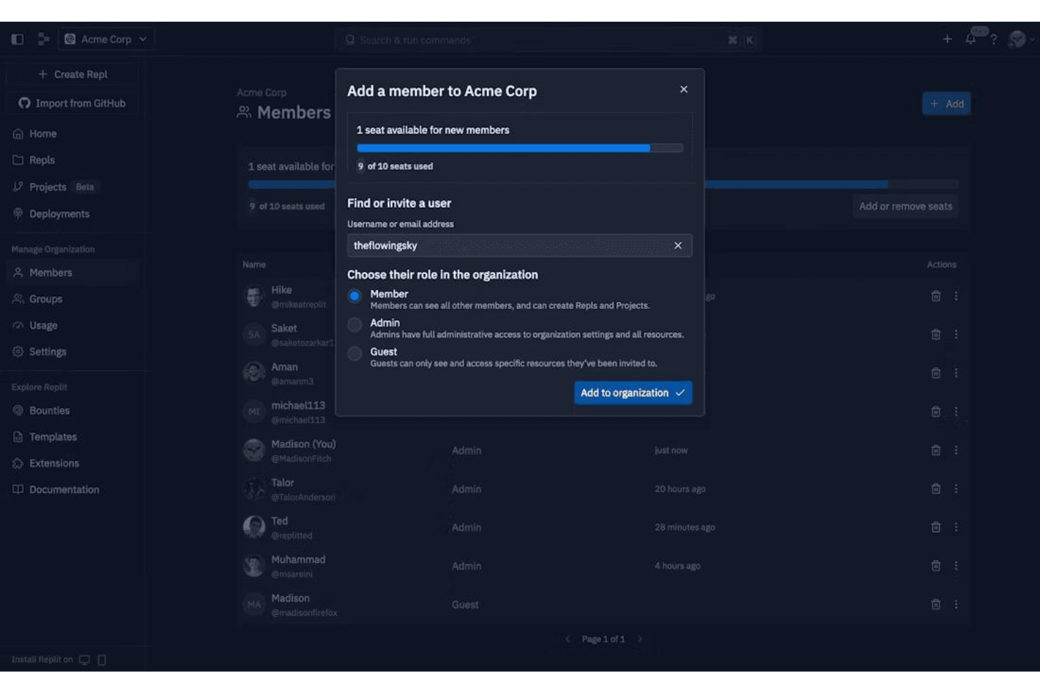Select Members in sidebar
1040x693 pixels.
73,272
